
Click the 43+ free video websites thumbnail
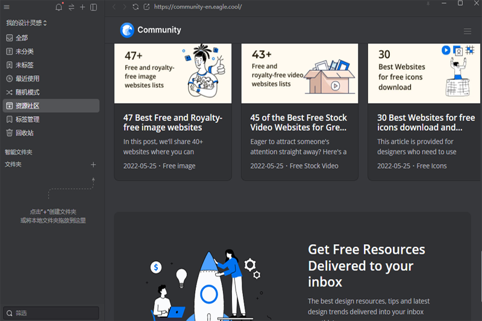click(x=299, y=73)
